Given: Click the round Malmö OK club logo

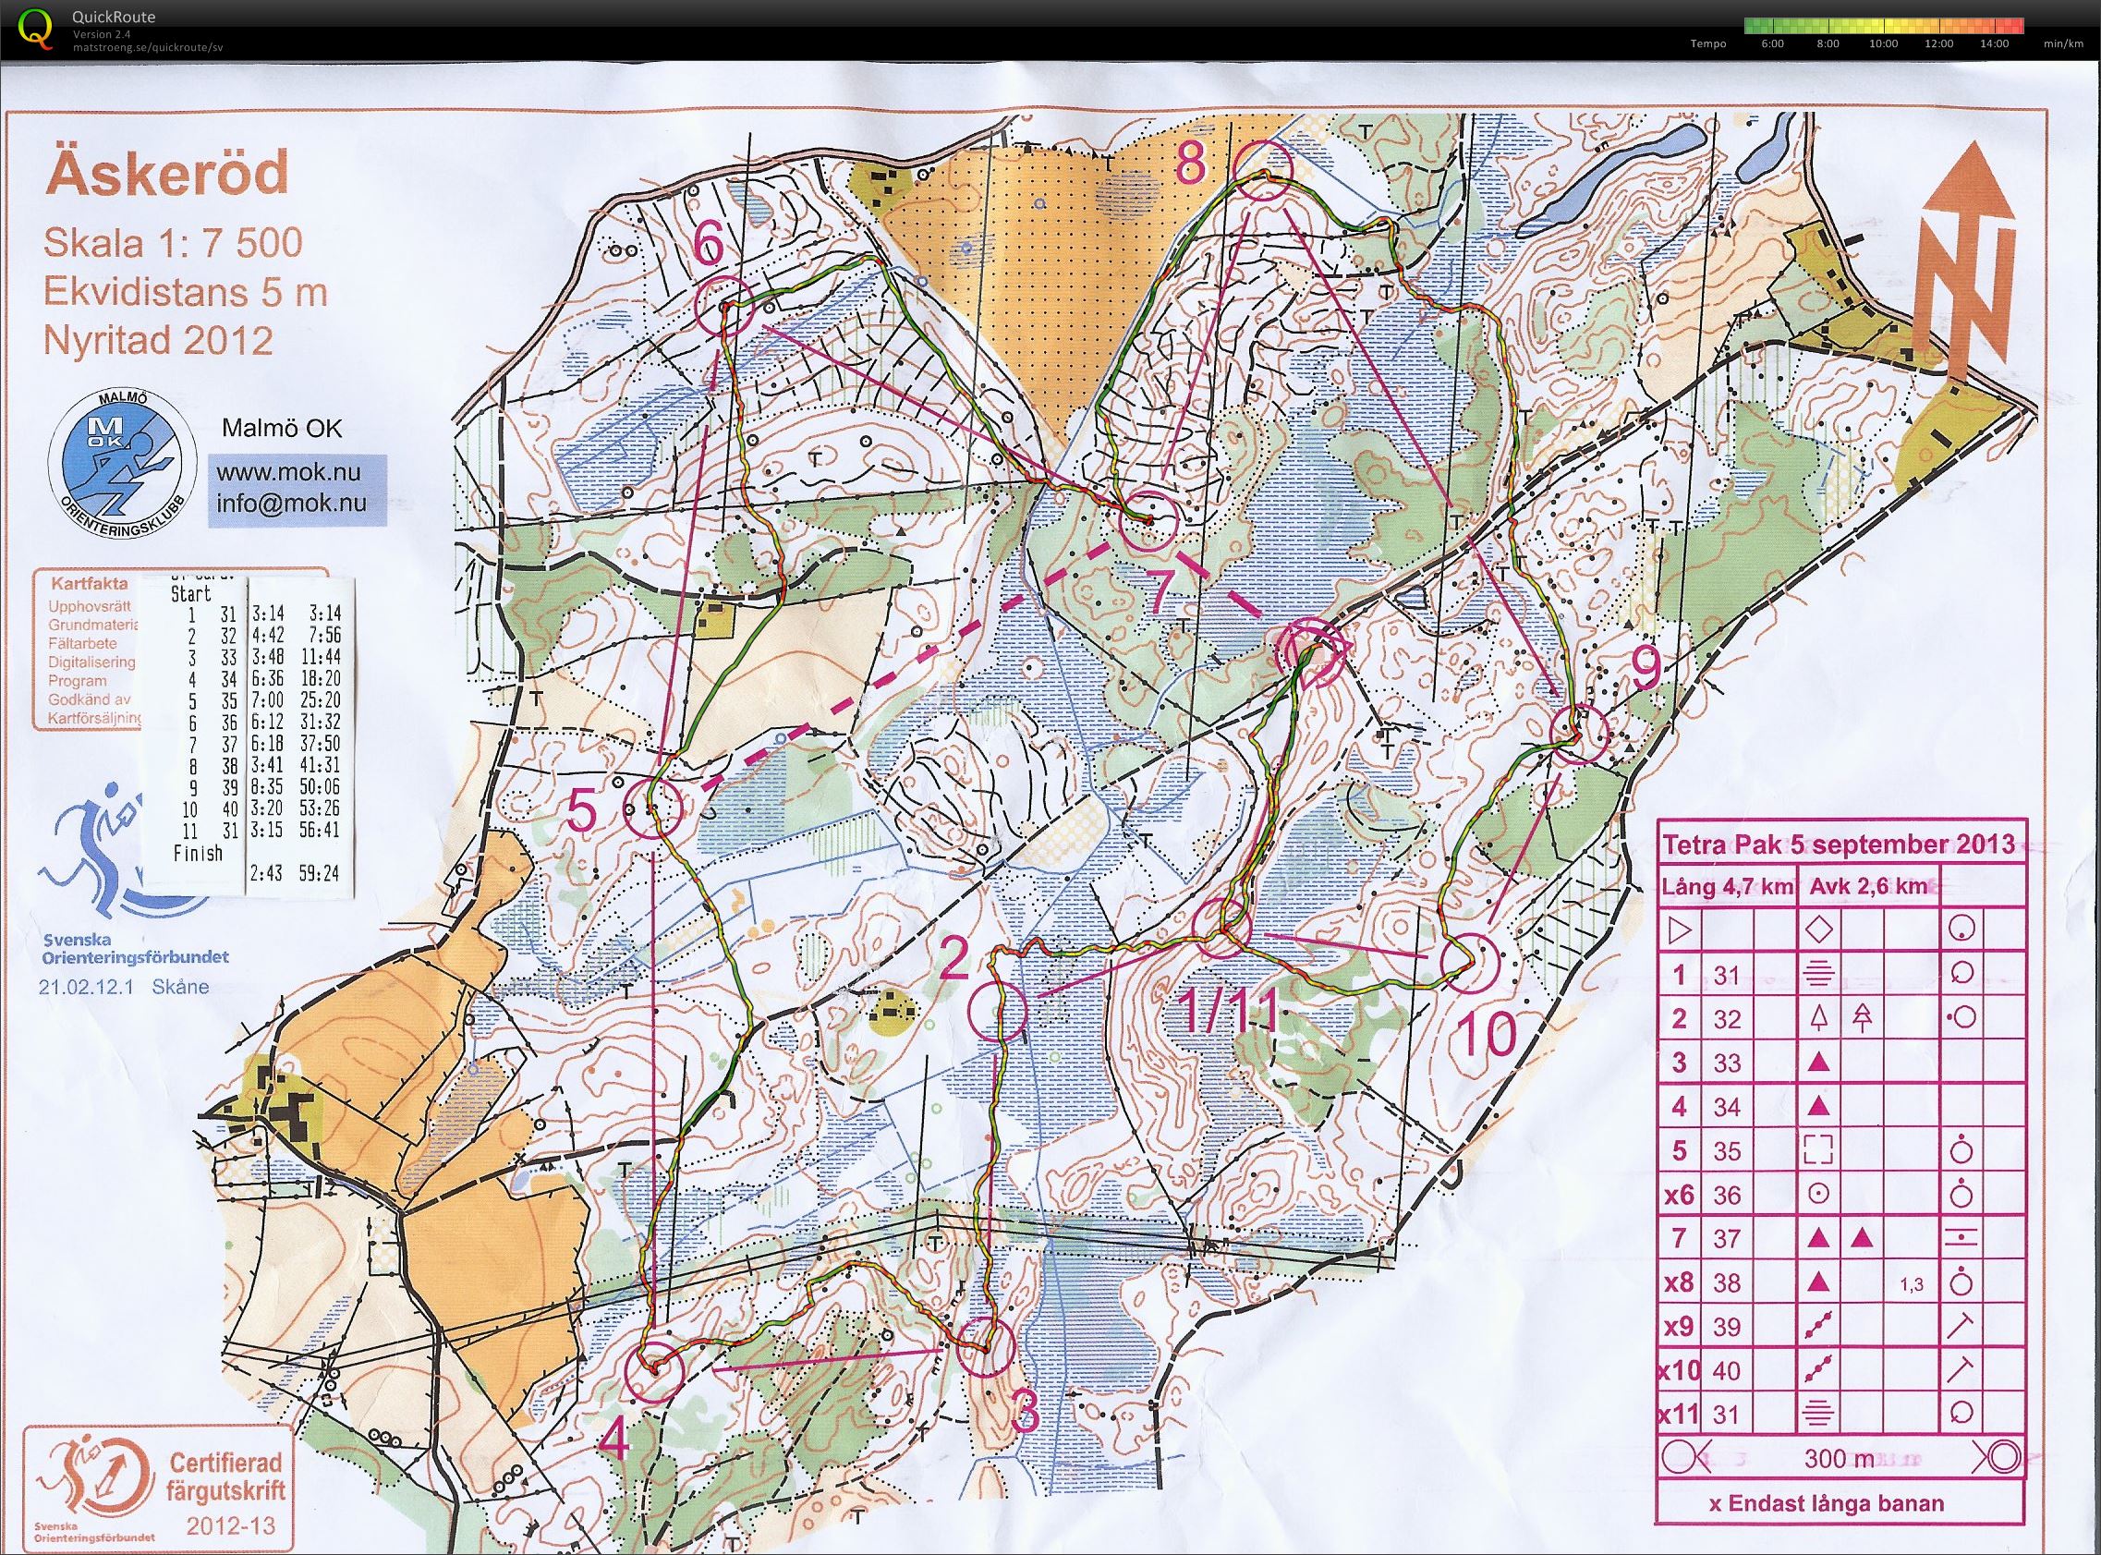Looking at the screenshot, I should (x=121, y=464).
